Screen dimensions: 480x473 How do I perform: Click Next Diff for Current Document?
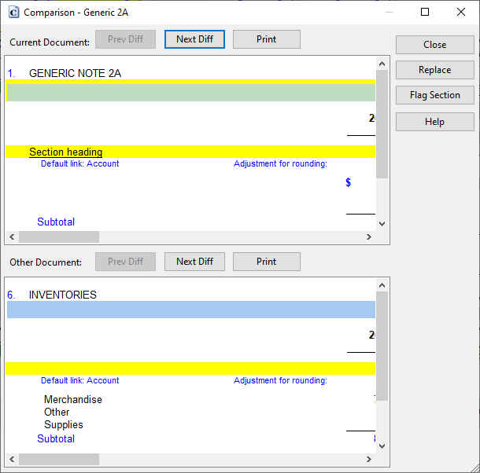(x=194, y=39)
